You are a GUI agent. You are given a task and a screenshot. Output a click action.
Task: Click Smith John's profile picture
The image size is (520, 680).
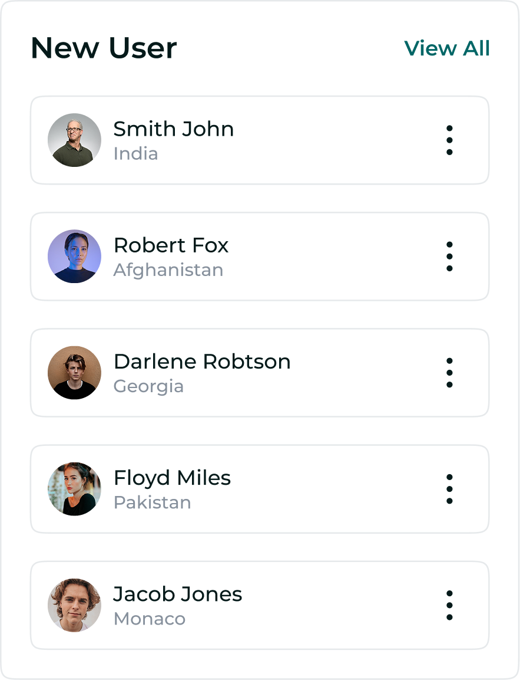point(74,140)
